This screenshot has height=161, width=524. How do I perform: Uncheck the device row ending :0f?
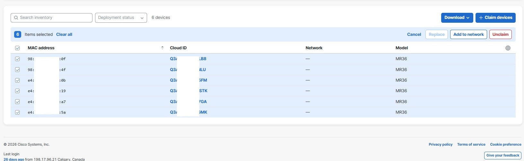pyautogui.click(x=17, y=59)
